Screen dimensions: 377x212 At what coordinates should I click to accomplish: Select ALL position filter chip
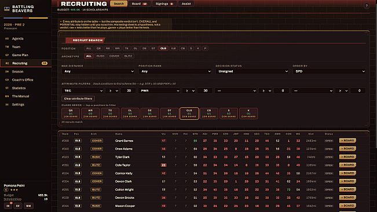[x=89, y=49]
